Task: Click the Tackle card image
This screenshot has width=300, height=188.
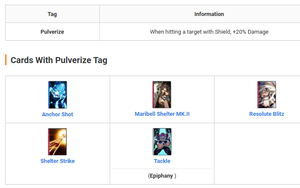Action: [162, 142]
